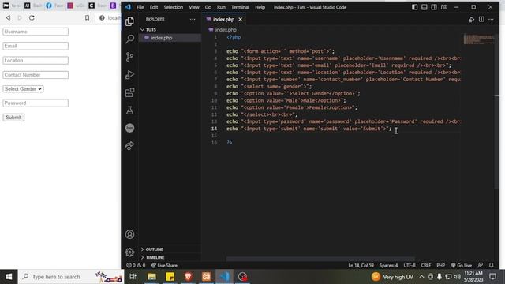Click the Contact Number field in browser
Image resolution: width=505 pixels, height=284 pixels.
coord(36,75)
